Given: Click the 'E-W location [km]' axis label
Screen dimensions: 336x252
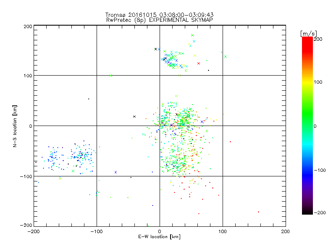Looking at the screenshot, I should tap(159, 236).
